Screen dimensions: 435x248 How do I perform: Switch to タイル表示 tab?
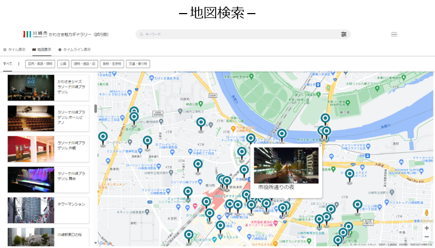(14, 50)
